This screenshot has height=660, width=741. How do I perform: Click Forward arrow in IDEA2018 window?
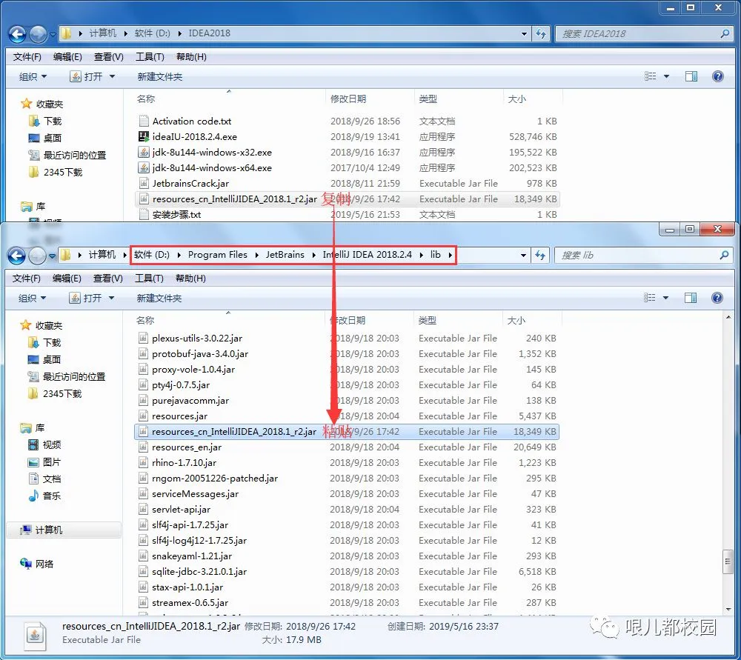38,34
